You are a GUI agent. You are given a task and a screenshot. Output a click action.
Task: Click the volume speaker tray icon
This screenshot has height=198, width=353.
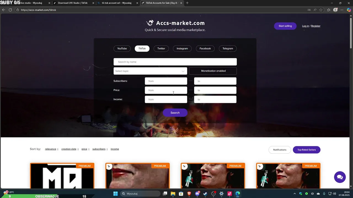coord(335,194)
